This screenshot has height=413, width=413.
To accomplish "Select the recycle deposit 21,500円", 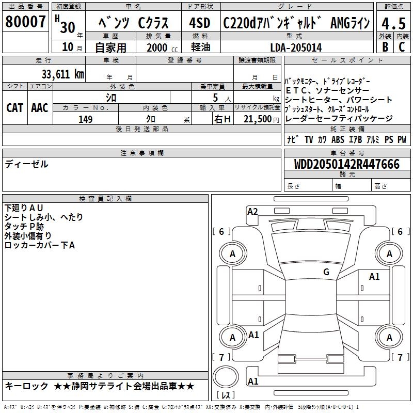I will [x=261, y=119].
